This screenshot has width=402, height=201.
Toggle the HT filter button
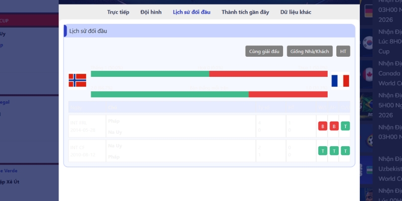point(343,51)
